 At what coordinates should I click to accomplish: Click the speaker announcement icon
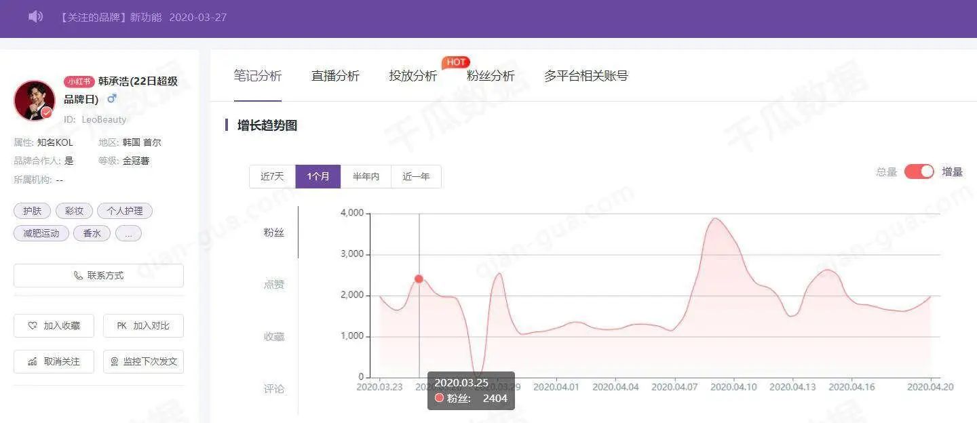[35, 16]
